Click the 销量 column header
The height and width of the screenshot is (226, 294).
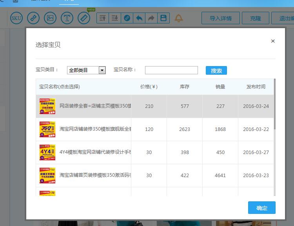[220, 87]
